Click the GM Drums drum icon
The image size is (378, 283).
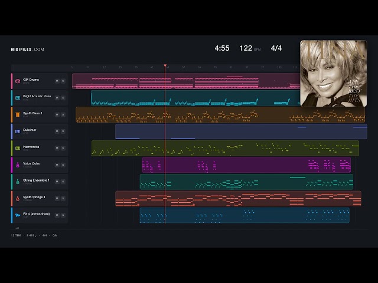pos(18,81)
